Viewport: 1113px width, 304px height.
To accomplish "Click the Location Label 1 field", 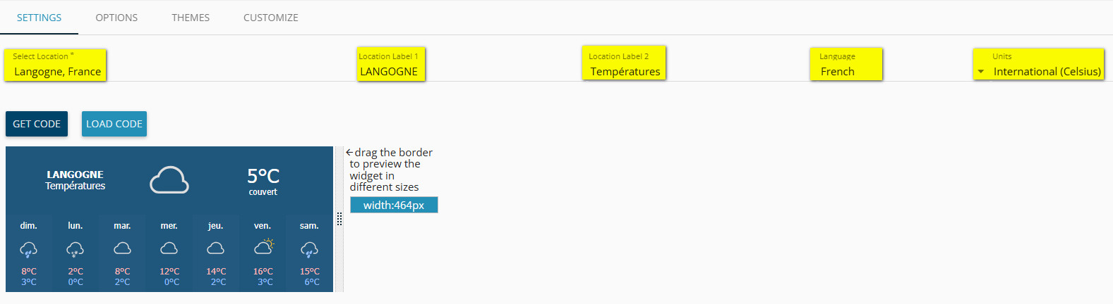I will [390, 71].
